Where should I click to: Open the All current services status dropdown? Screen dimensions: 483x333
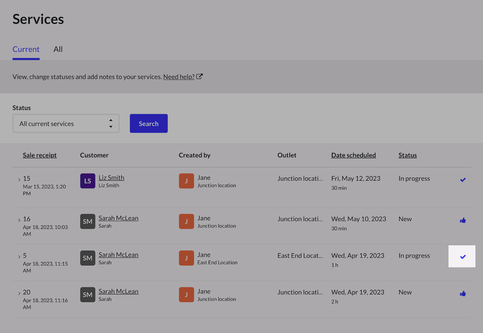tap(66, 123)
